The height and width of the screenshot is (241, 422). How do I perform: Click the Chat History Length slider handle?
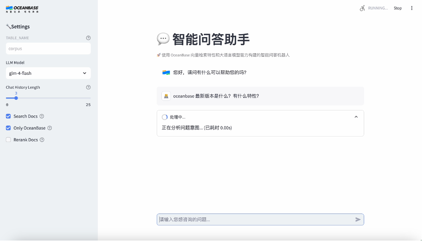coord(16,98)
